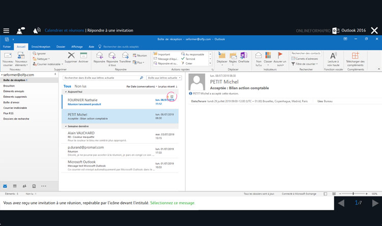Show Tous messages filter
The height and width of the screenshot is (226, 382).
tap(67, 86)
